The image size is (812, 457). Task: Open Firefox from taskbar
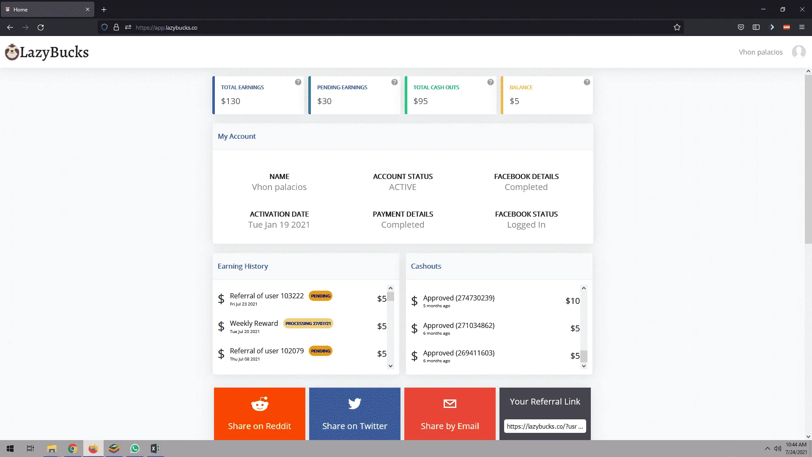tap(93, 449)
